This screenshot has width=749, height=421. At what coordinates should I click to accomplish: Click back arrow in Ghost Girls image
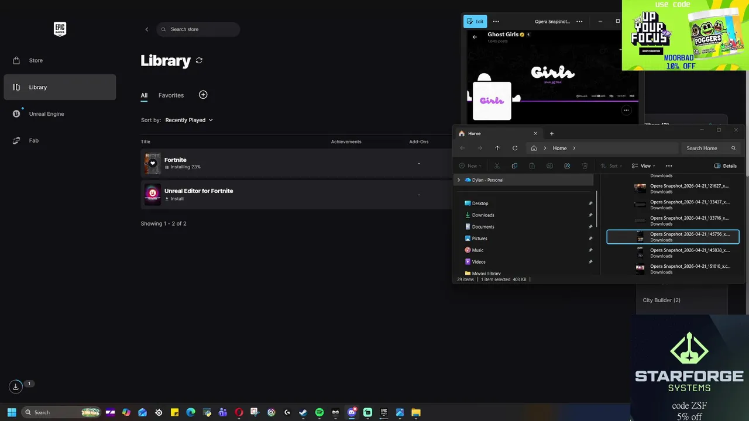[475, 37]
